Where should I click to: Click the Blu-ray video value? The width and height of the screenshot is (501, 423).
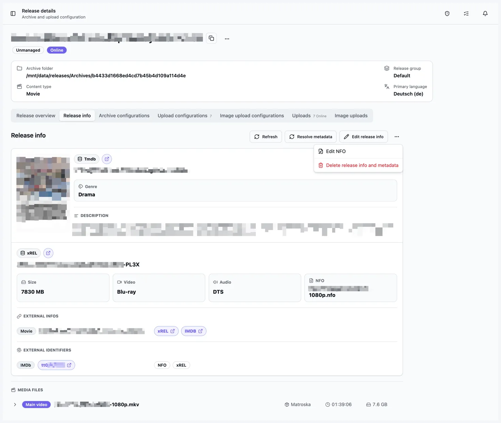coord(126,292)
